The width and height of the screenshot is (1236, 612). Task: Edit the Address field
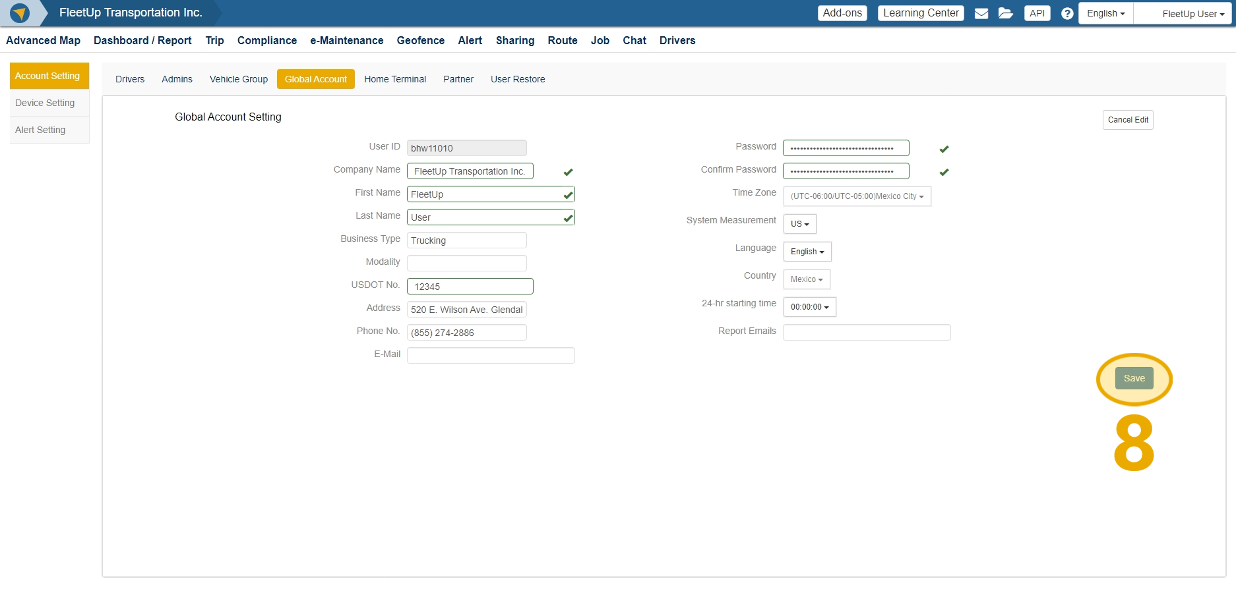pyautogui.click(x=467, y=310)
